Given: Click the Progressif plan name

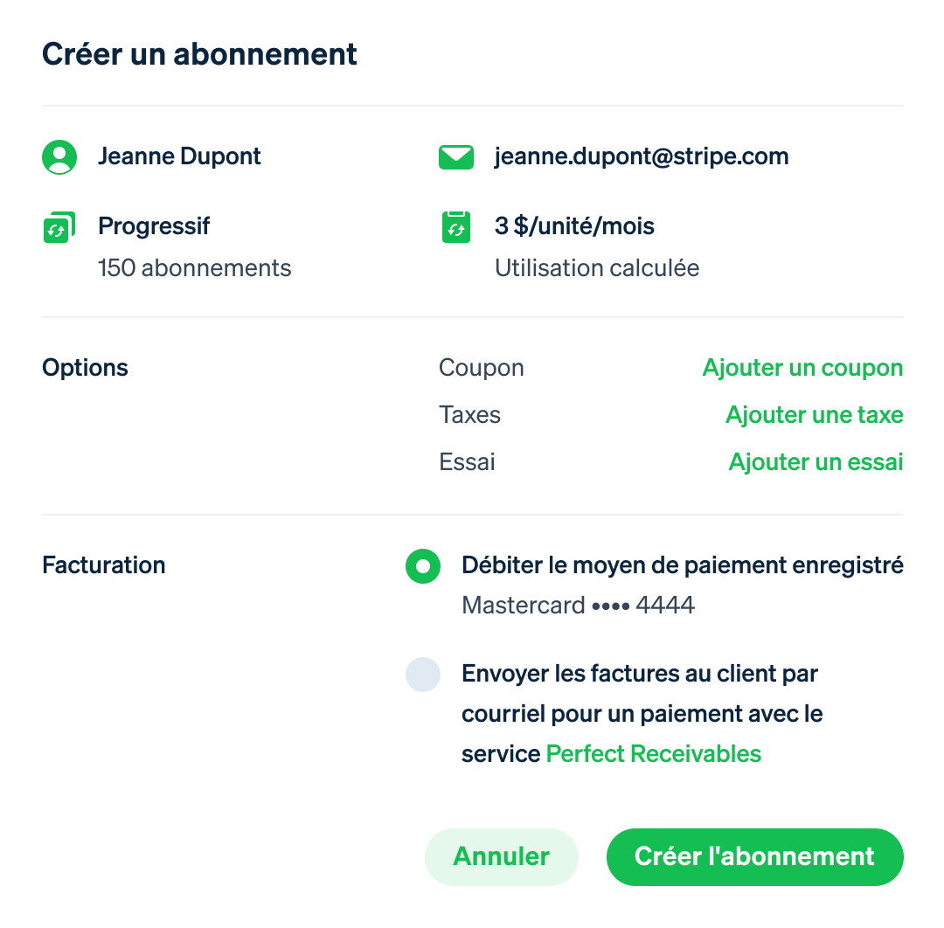Looking at the screenshot, I should point(154,226).
